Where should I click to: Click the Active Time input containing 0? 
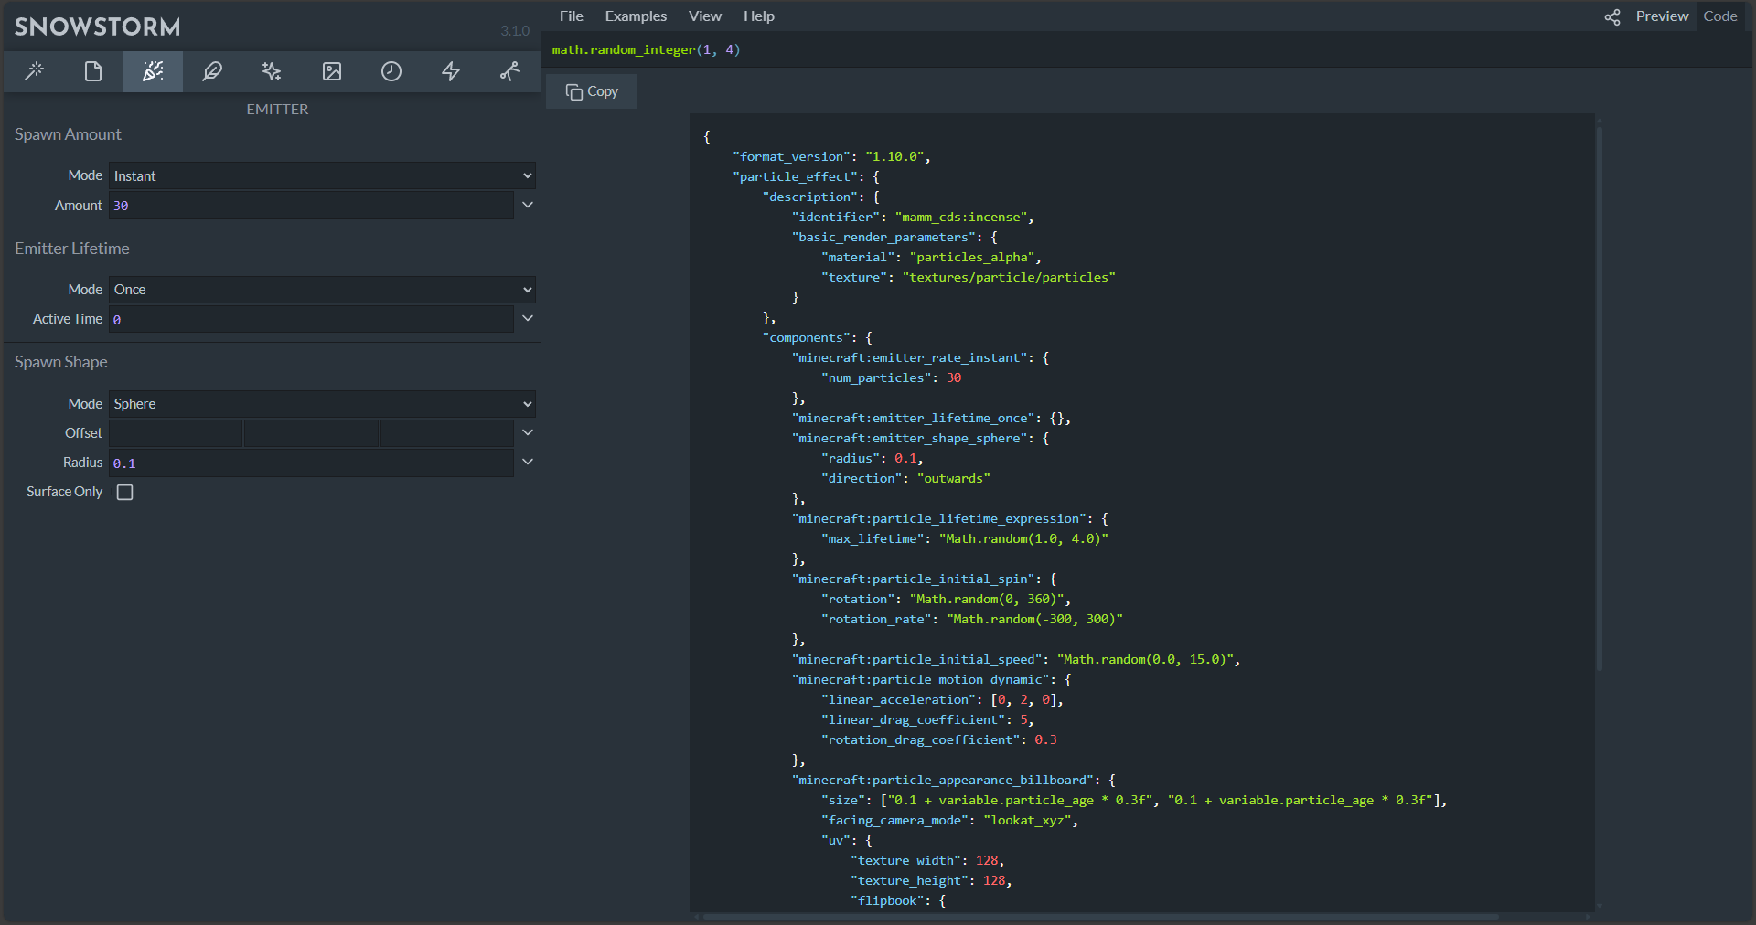pyautogui.click(x=311, y=319)
